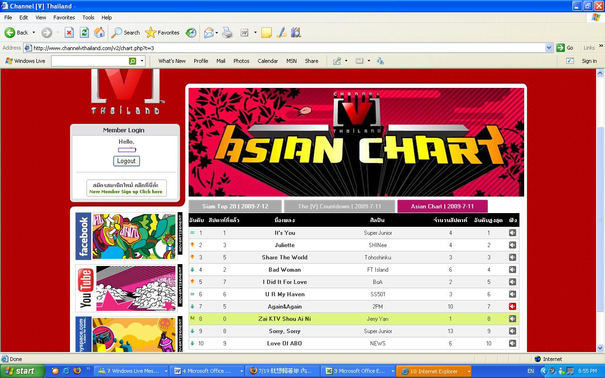Play audio for Zai KTV Shou Ai Ni
The image size is (605, 378).
point(512,319)
